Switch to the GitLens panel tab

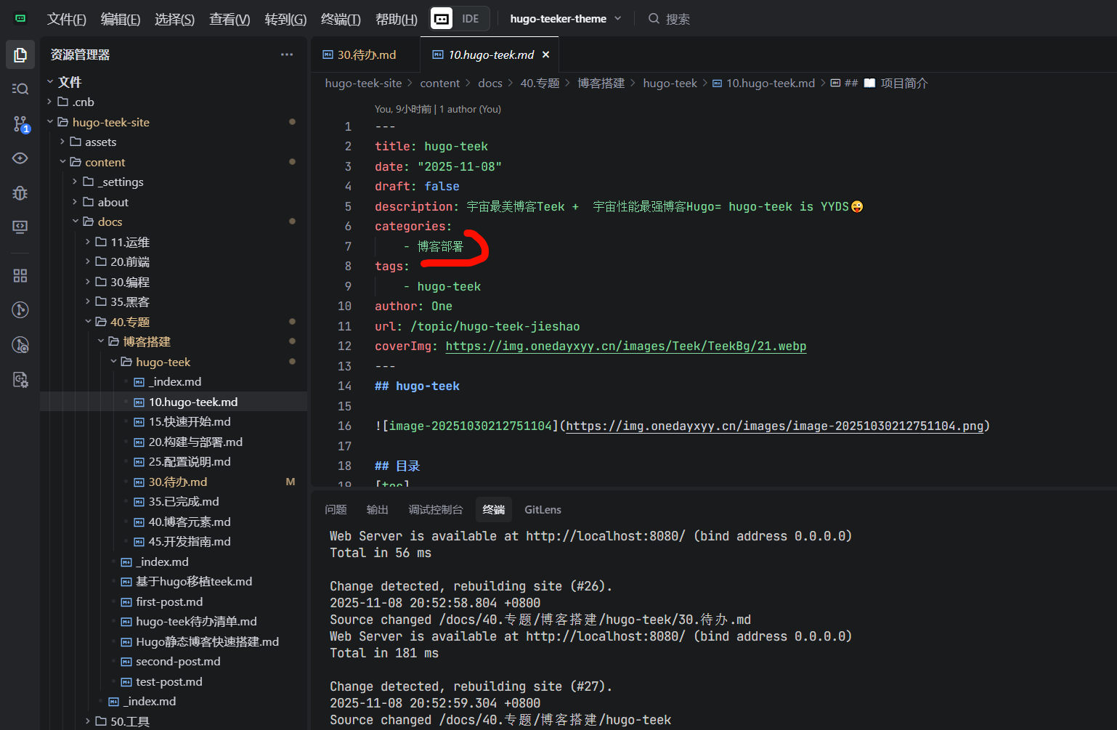[x=543, y=510]
